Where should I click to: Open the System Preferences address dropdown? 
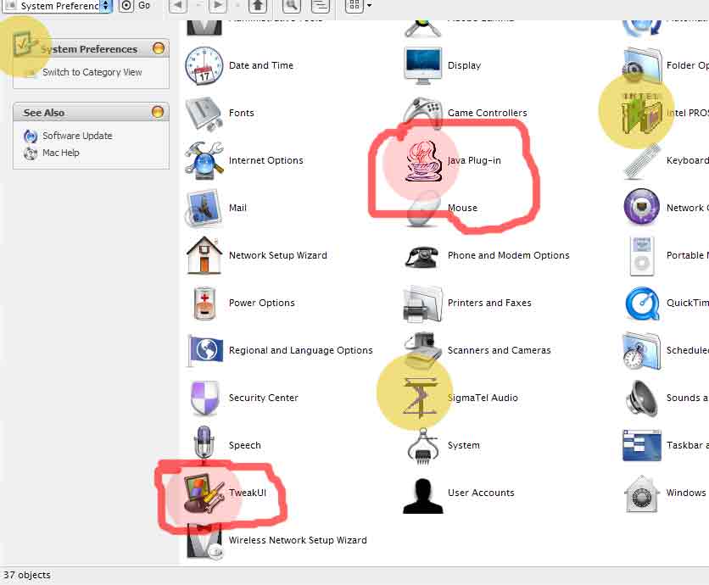coord(106,6)
